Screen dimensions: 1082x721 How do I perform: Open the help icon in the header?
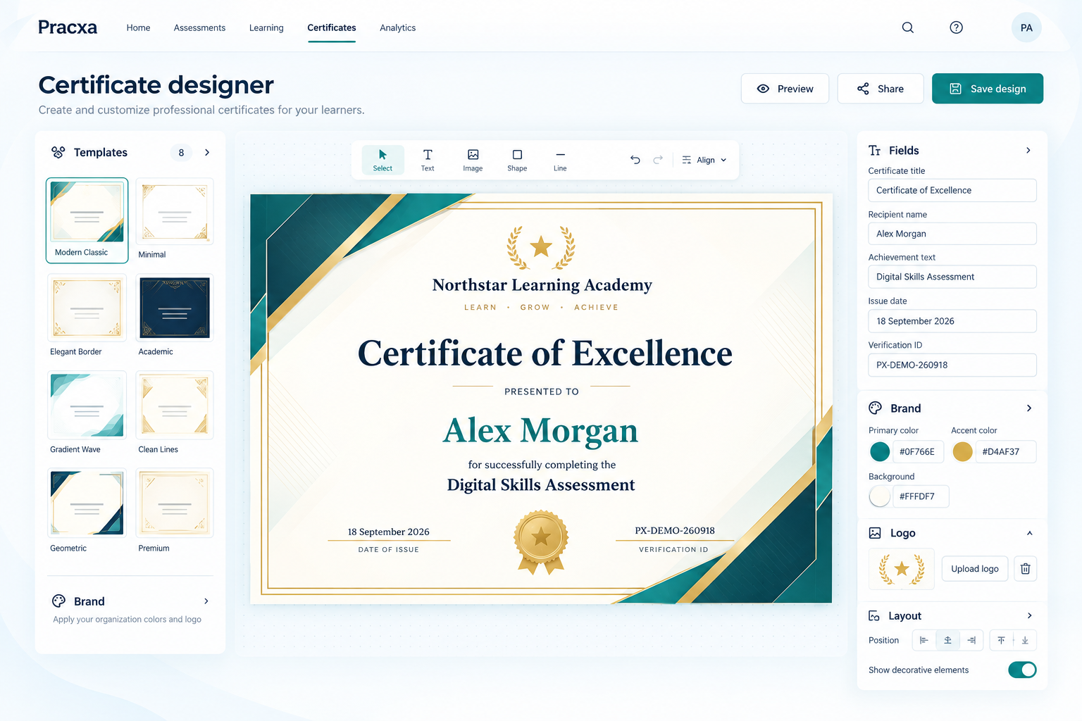956,27
